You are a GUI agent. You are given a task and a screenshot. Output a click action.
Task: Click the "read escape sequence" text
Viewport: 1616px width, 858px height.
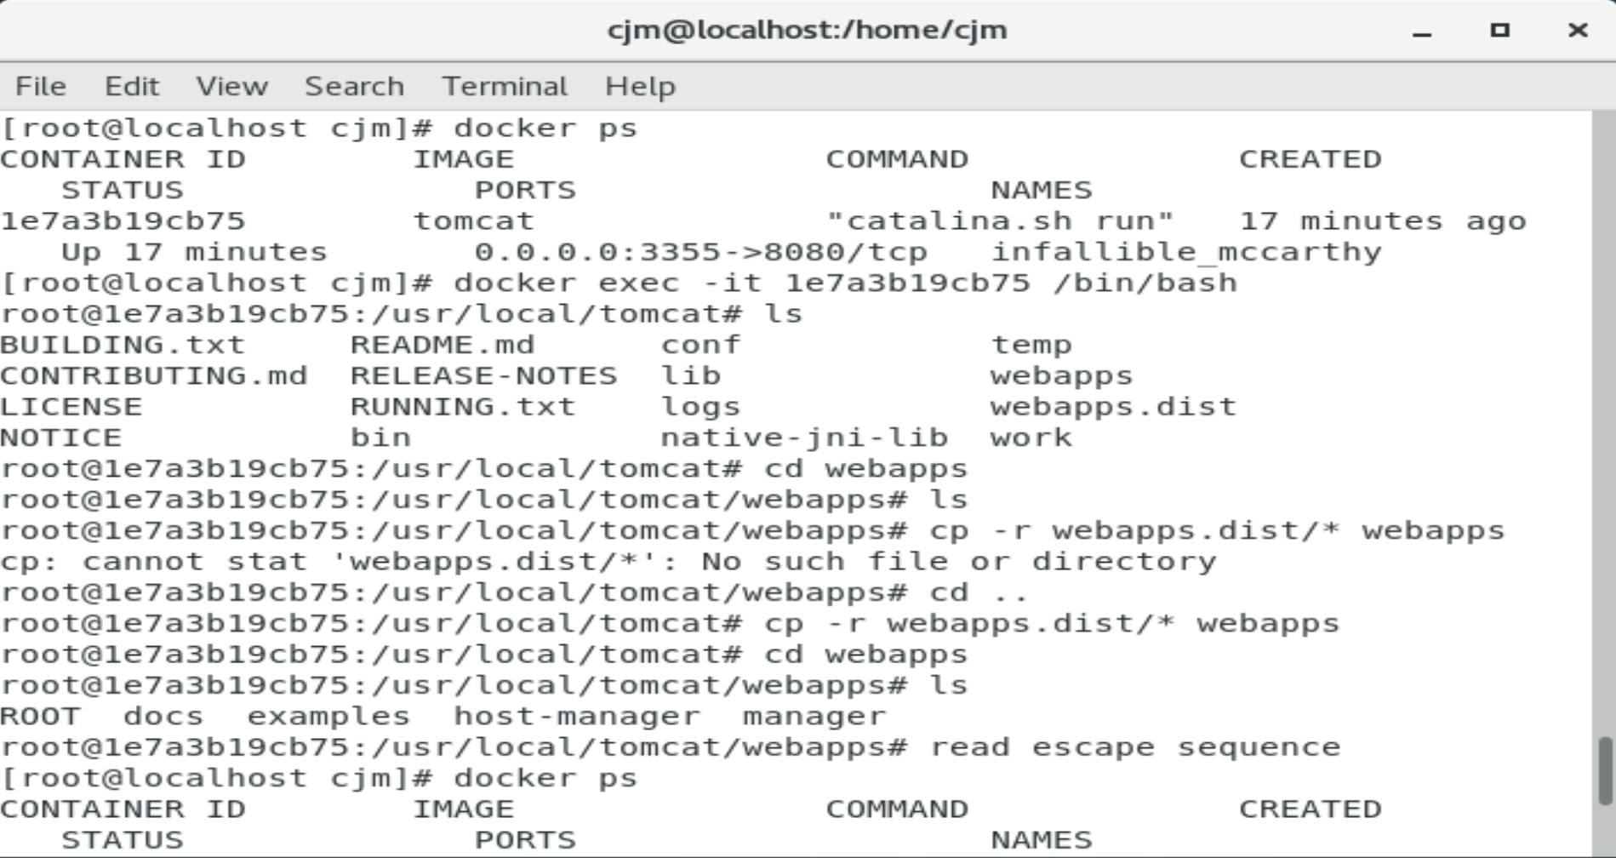point(1134,747)
